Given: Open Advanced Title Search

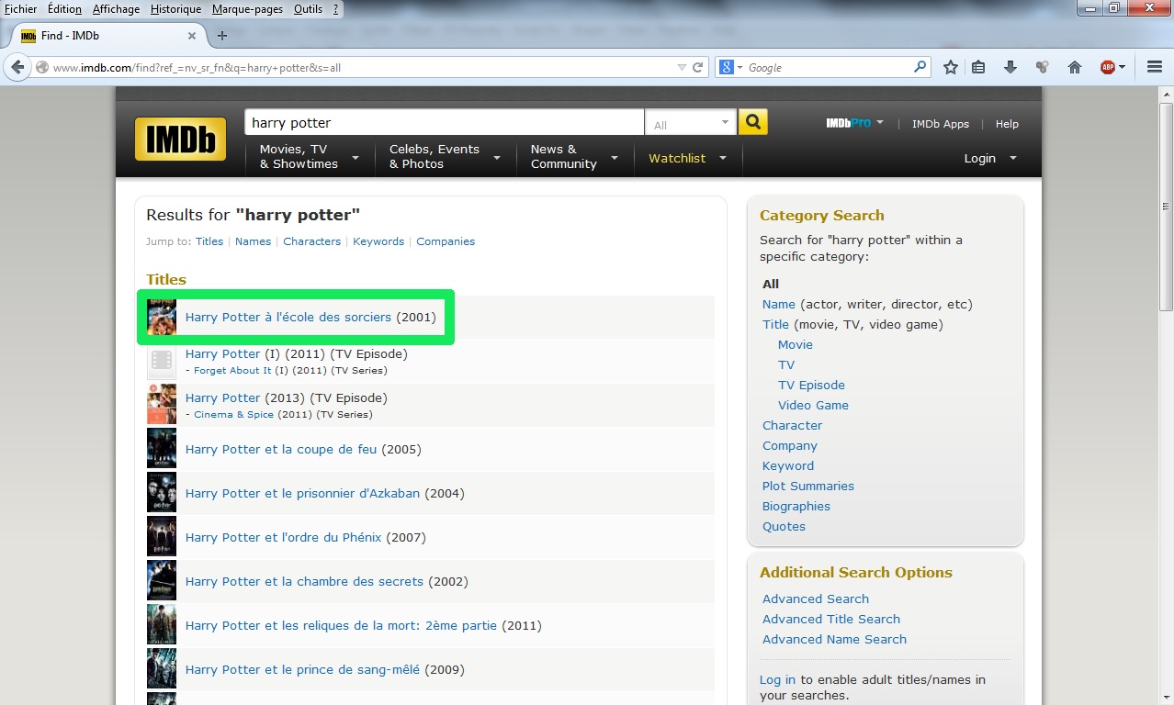Looking at the screenshot, I should pos(830,619).
